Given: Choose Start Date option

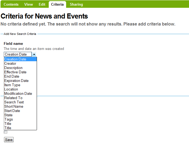Looking at the screenshot, I should (x=12, y=111).
